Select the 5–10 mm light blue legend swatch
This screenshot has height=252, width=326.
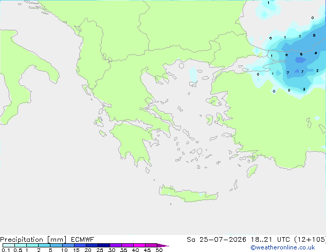tap(56, 245)
